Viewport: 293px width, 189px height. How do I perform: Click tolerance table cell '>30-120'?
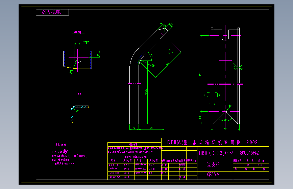coord(114,173)
